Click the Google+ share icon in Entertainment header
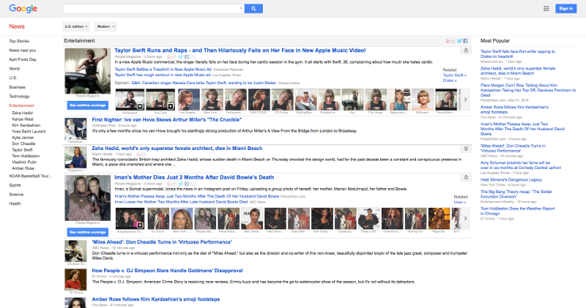The width and height of the screenshot is (586, 308). coord(450,41)
